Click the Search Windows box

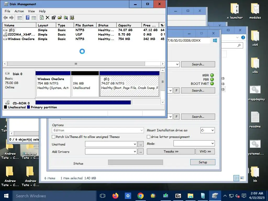point(54,196)
